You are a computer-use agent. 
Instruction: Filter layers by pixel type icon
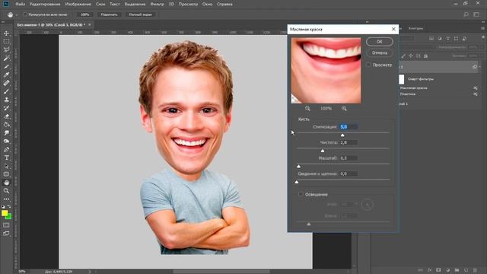tap(431, 39)
